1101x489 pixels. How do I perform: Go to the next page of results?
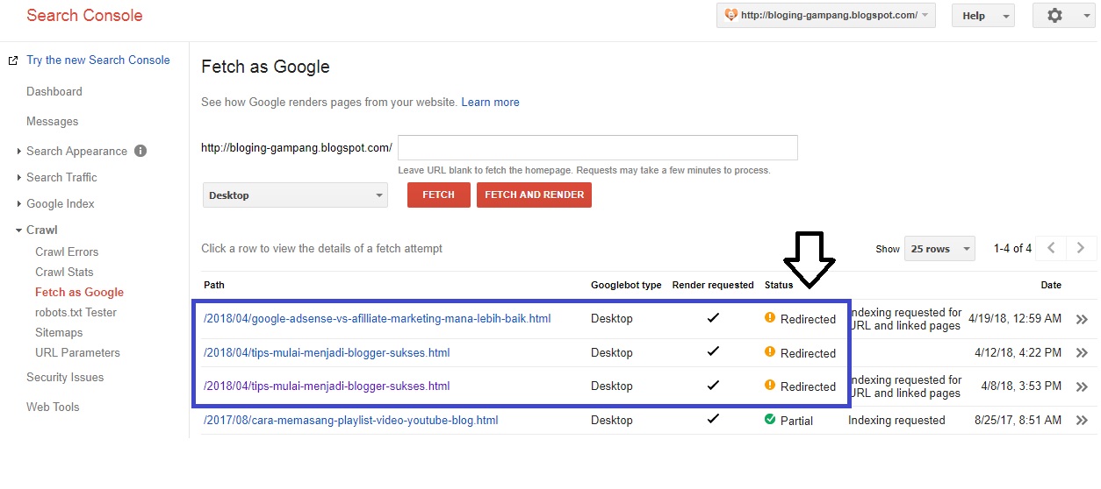1081,248
